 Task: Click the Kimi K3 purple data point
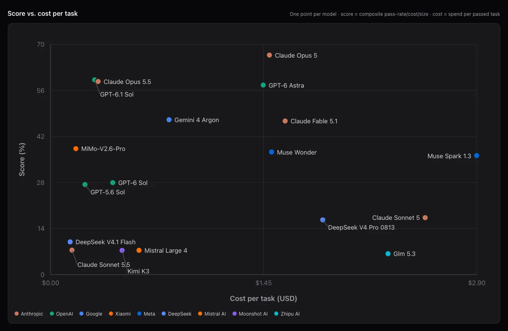(122, 250)
